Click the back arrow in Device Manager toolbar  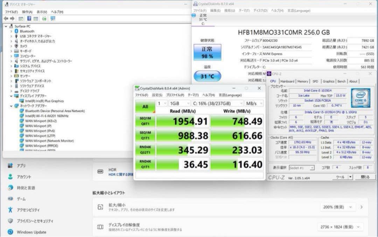pyautogui.click(x=6, y=19)
